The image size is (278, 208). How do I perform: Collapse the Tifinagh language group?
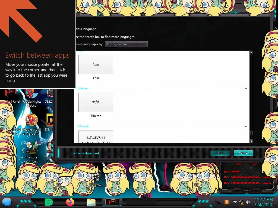coord(246,126)
